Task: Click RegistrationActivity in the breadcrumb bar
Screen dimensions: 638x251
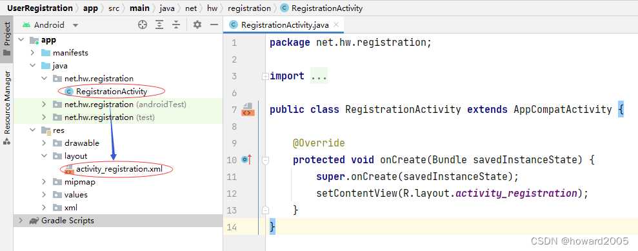Action: point(326,8)
